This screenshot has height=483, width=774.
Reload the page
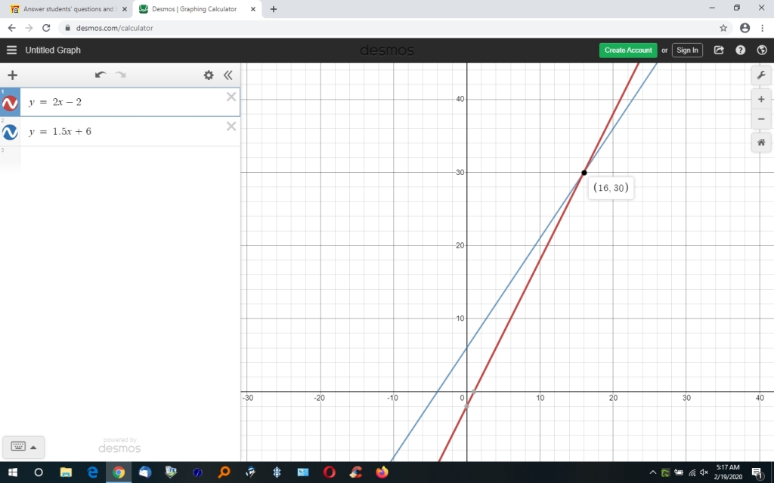click(46, 28)
